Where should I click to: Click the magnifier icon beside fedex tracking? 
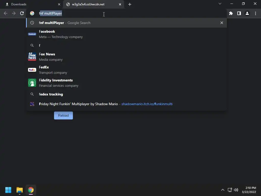click(x=32, y=94)
